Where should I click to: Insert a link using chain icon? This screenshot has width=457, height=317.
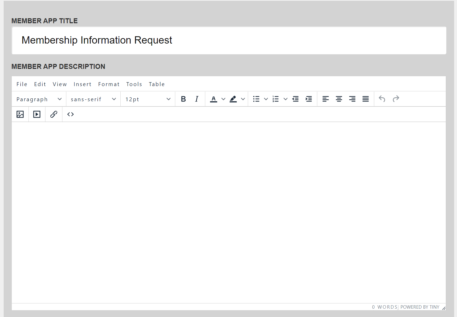(x=54, y=114)
